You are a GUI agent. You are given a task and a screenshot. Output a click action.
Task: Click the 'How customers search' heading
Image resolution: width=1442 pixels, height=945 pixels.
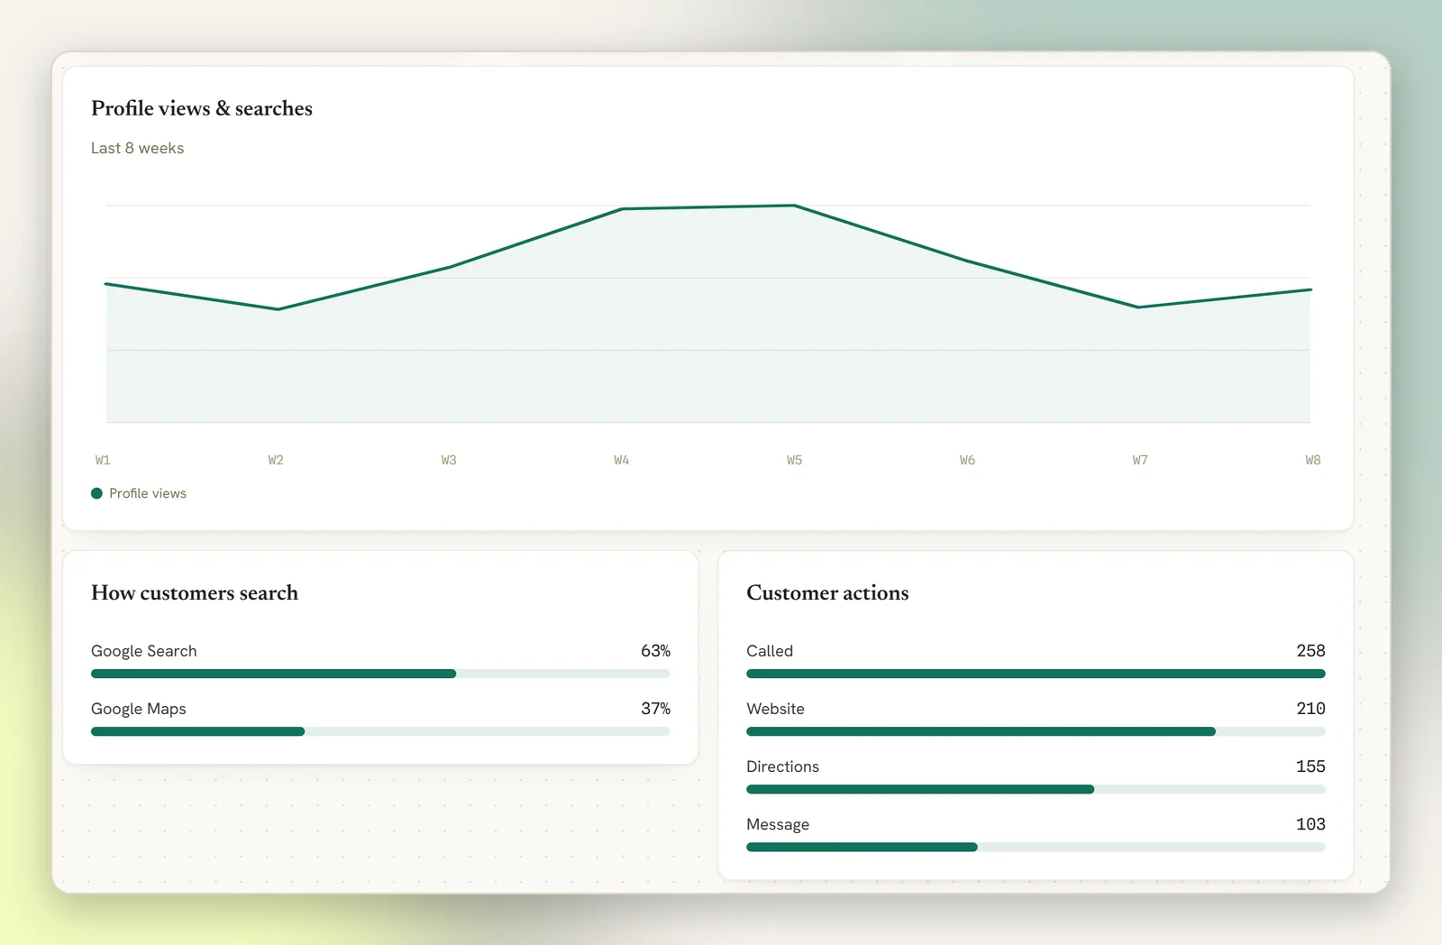click(195, 592)
